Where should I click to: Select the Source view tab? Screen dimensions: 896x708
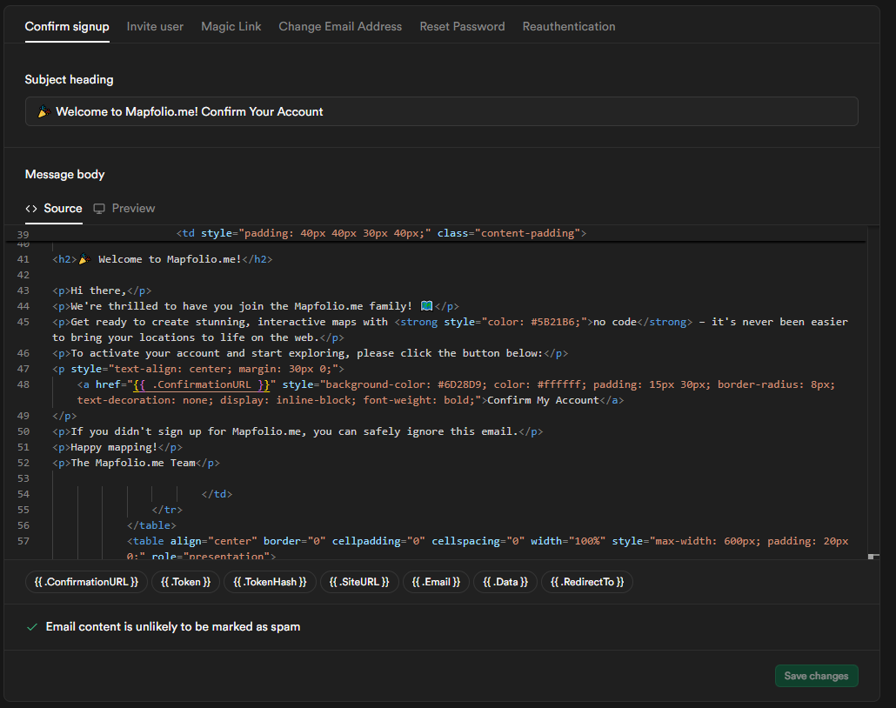click(x=54, y=209)
